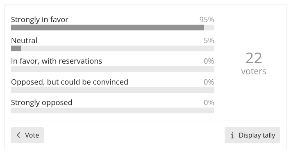
Task: Click the 0% value for In favor, with reservations
Action: pos(209,61)
